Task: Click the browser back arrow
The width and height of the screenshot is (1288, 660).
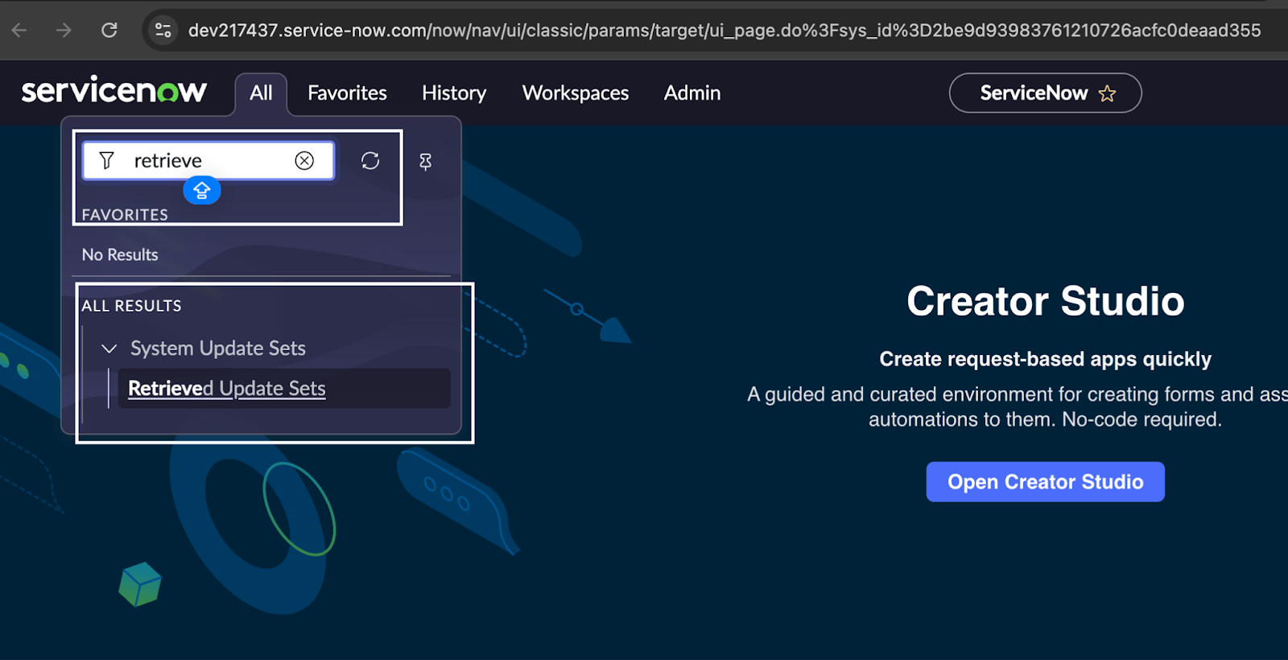Action: coord(19,30)
